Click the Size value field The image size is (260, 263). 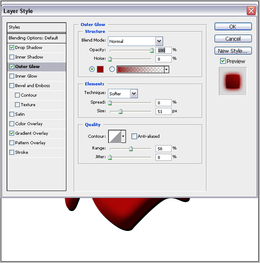[163, 111]
